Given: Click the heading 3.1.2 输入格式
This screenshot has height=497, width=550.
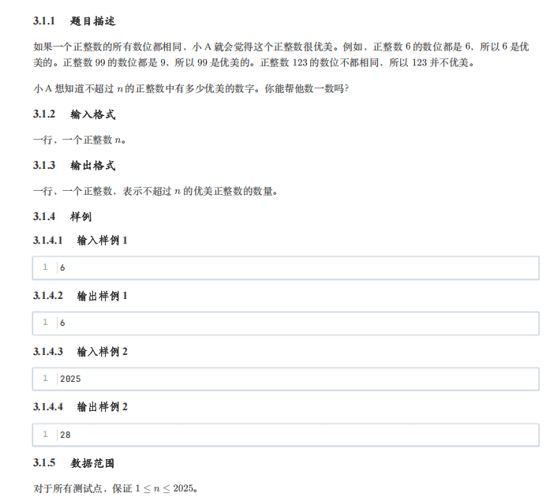Looking at the screenshot, I should (x=74, y=114).
